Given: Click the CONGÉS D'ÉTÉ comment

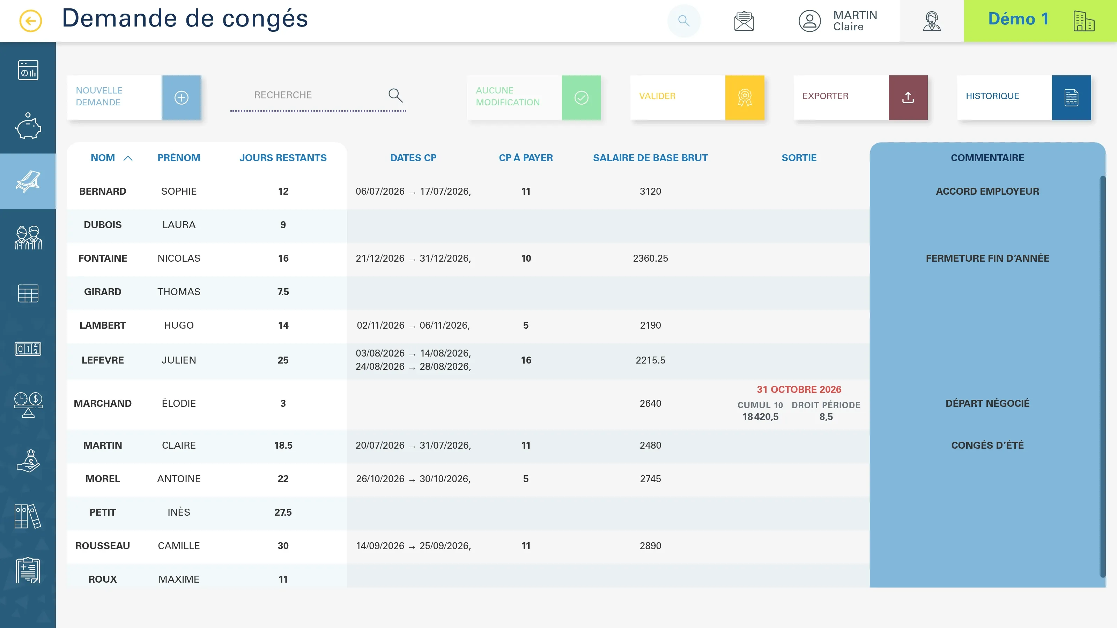Looking at the screenshot, I should (x=987, y=445).
